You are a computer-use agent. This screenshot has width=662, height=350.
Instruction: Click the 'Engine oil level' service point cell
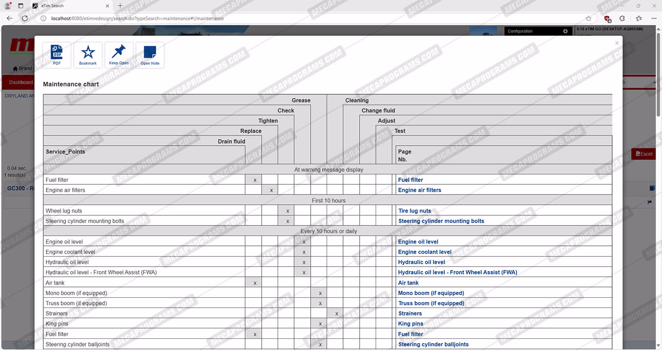click(144, 242)
